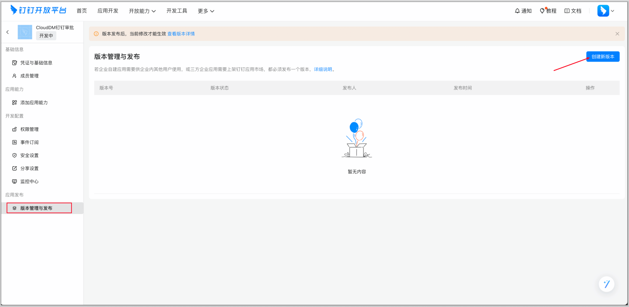Open 开发工具 in top navigation

177,11
